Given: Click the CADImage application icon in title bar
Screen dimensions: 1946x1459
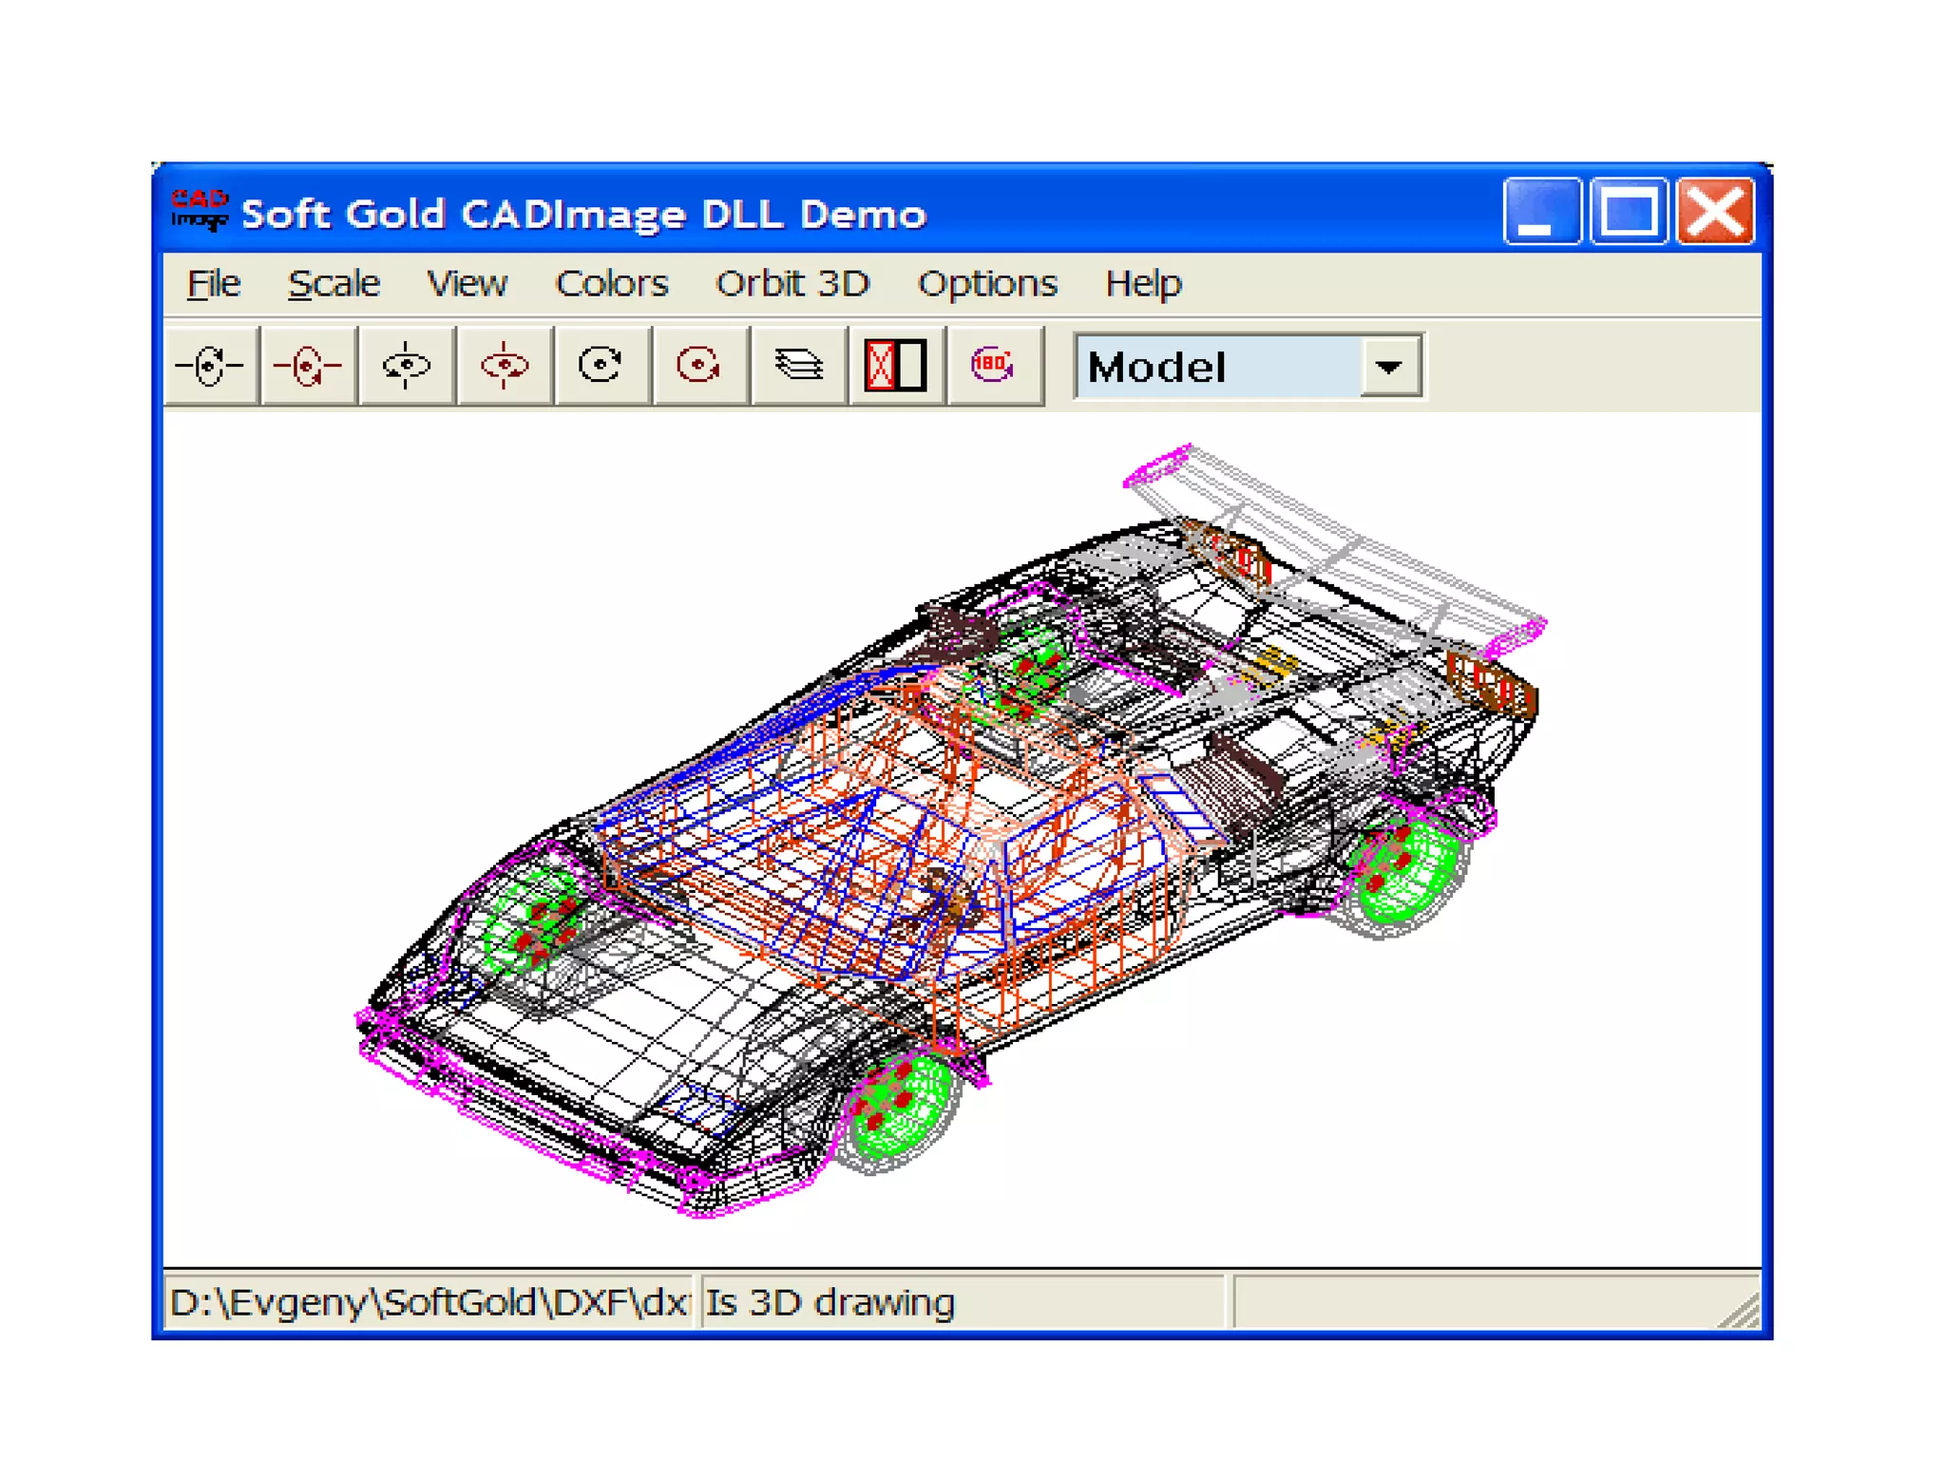Looking at the screenshot, I should (200, 211).
